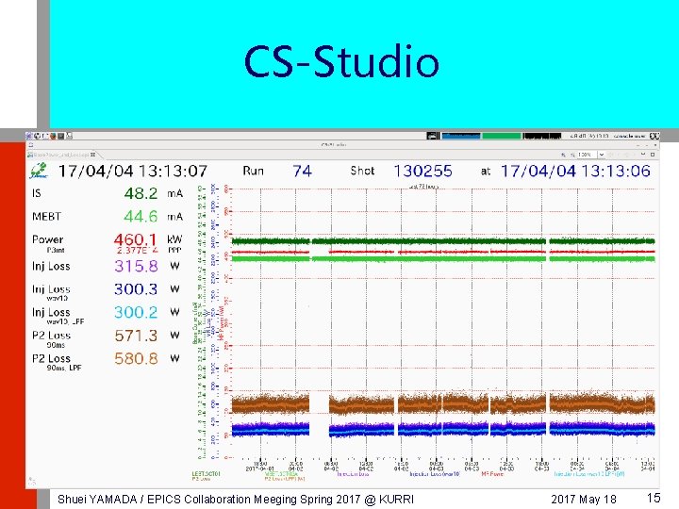Click the Run number 74

(x=302, y=171)
